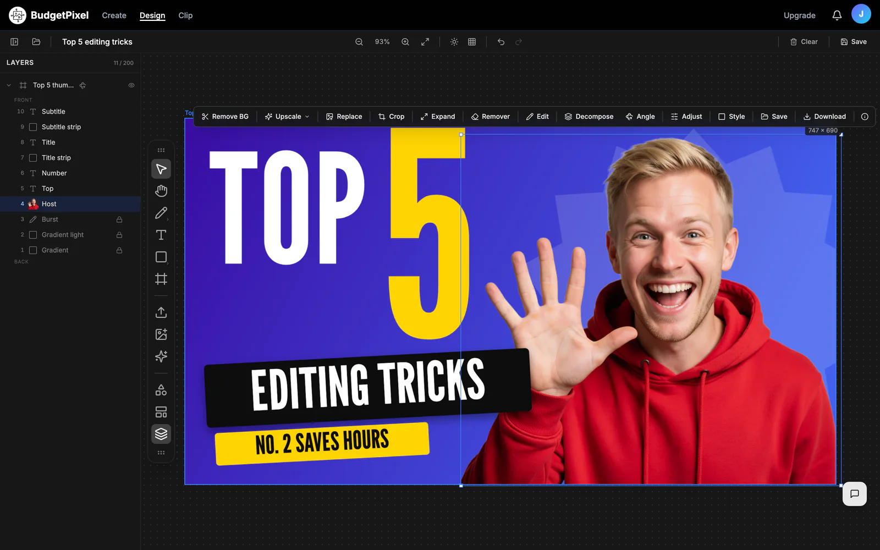This screenshot has height=550, width=880.
Task: Pick the Text tool
Action: (161, 235)
